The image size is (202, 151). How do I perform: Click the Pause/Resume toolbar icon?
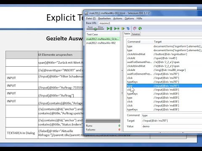tap(123, 29)
